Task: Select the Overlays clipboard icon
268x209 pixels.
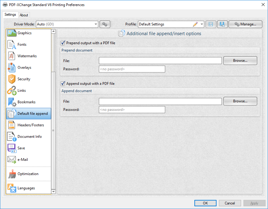Action: 12,68
